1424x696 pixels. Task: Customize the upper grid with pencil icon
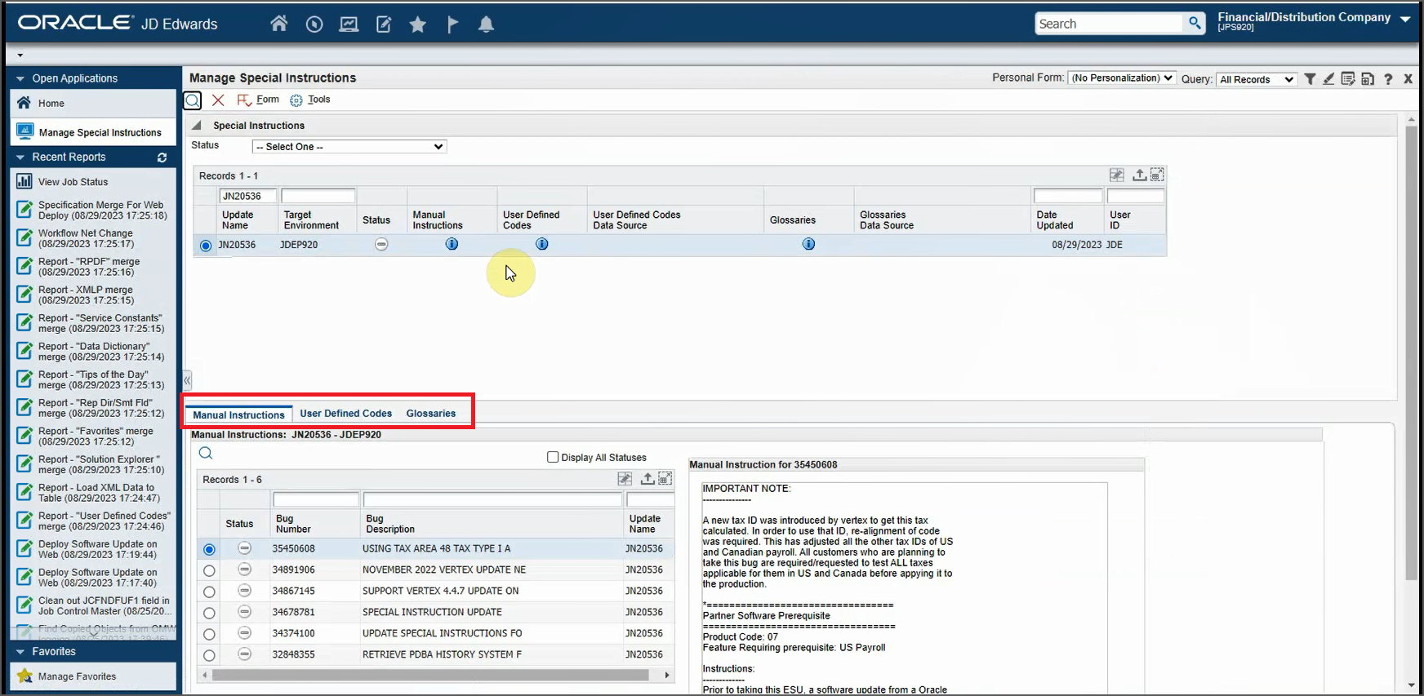pyautogui.click(x=1117, y=175)
